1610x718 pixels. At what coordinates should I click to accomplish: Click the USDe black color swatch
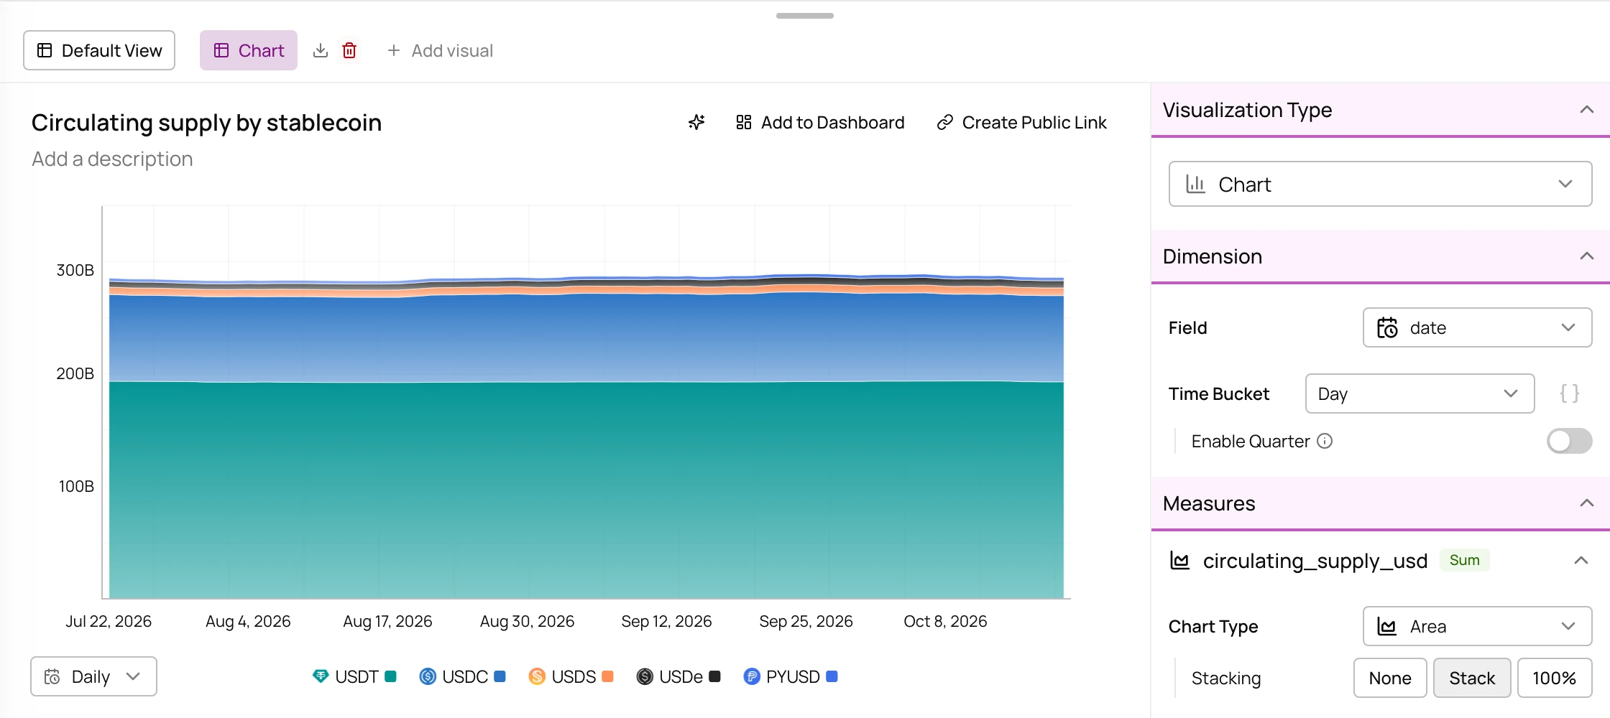pyautogui.click(x=714, y=676)
